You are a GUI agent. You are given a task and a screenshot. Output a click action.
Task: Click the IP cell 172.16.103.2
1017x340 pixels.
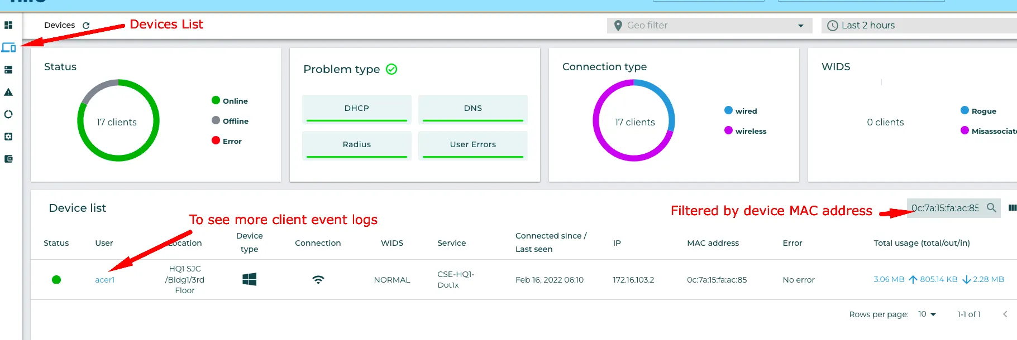(633, 280)
